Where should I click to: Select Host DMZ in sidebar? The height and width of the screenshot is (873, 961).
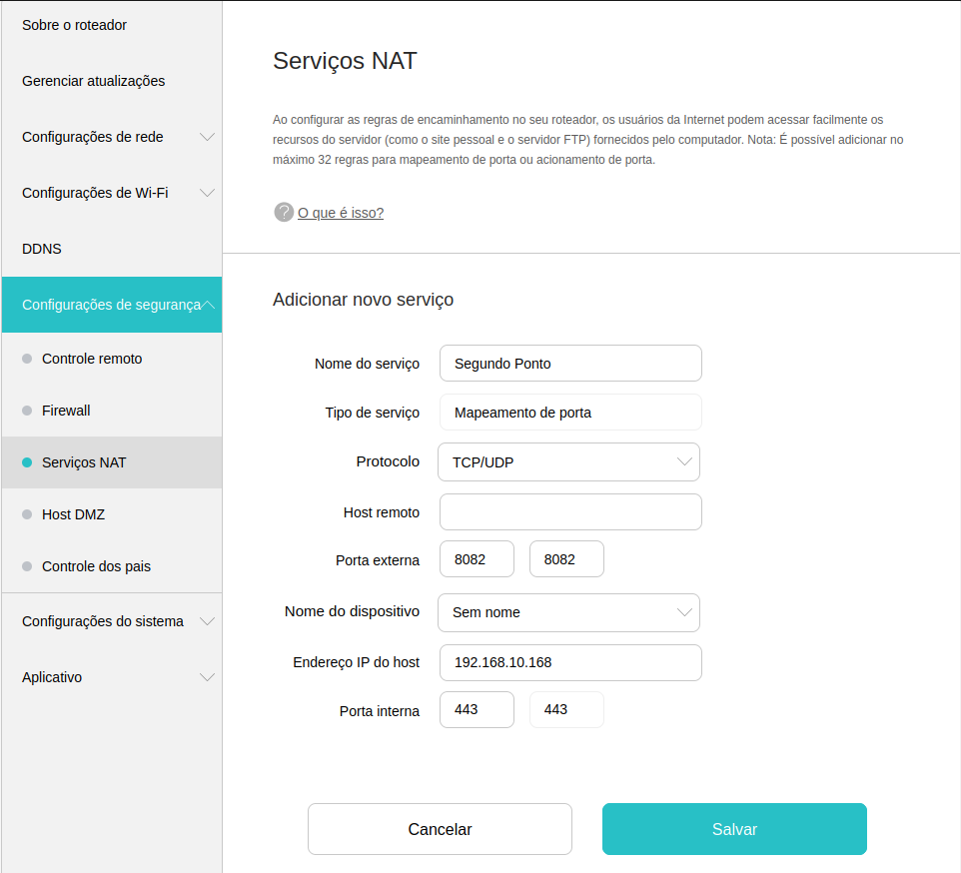pyautogui.click(x=73, y=514)
